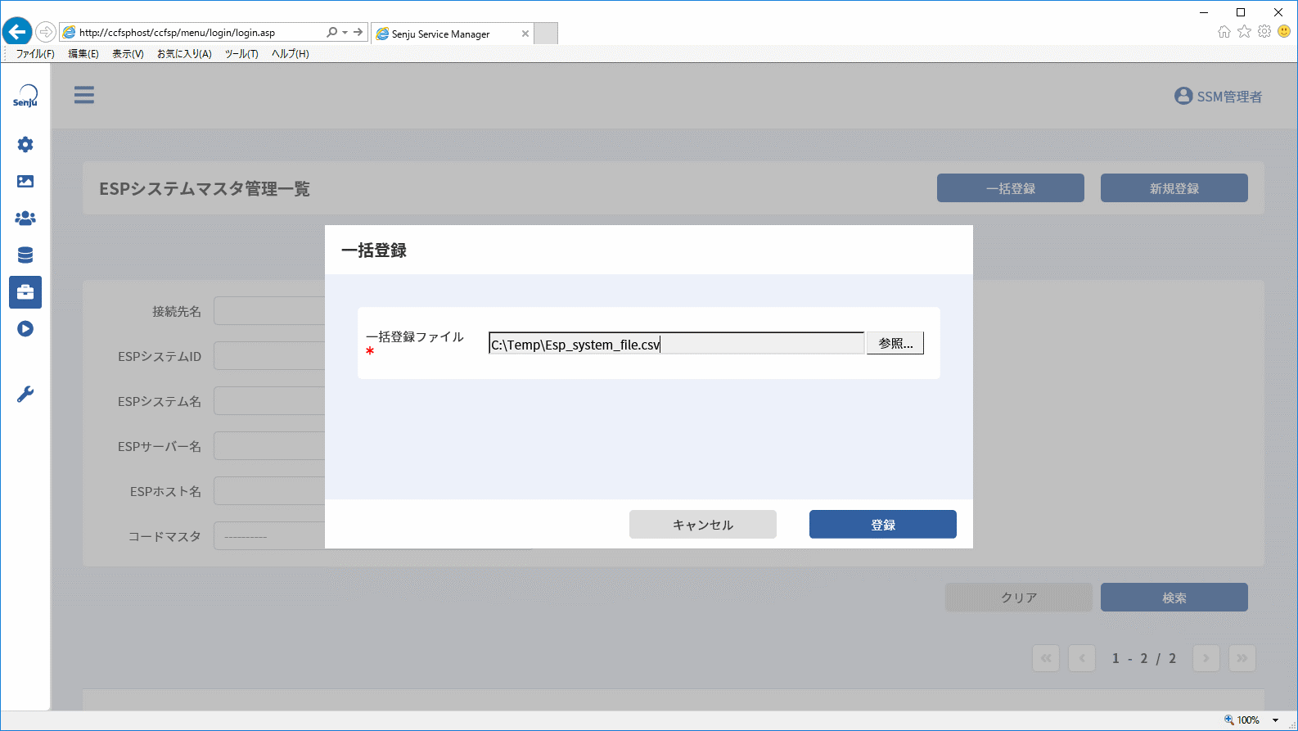Image resolution: width=1298 pixels, height=731 pixels.
Task: Open the gear settings sidebar icon
Action: [25, 145]
